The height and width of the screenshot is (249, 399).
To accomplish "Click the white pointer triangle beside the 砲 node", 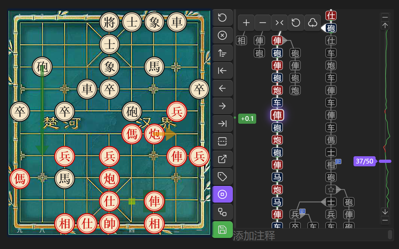I will (323, 28).
